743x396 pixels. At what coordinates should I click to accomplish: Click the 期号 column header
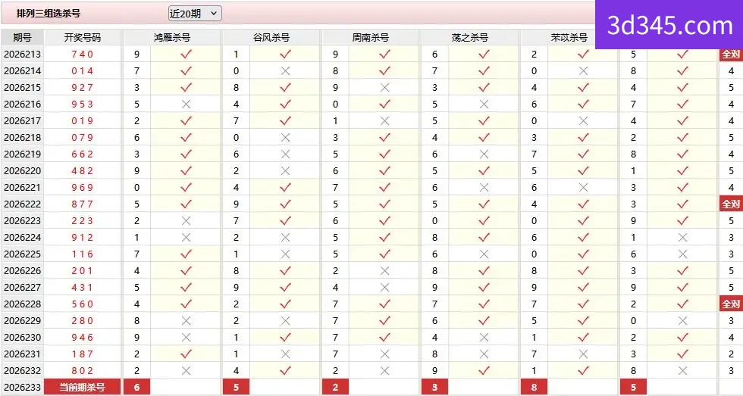coord(22,37)
